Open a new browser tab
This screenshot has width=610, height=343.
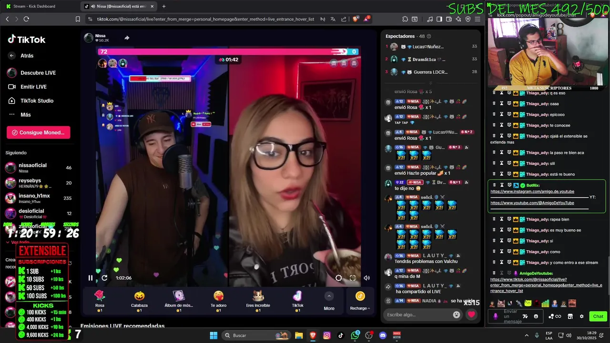coord(164,6)
